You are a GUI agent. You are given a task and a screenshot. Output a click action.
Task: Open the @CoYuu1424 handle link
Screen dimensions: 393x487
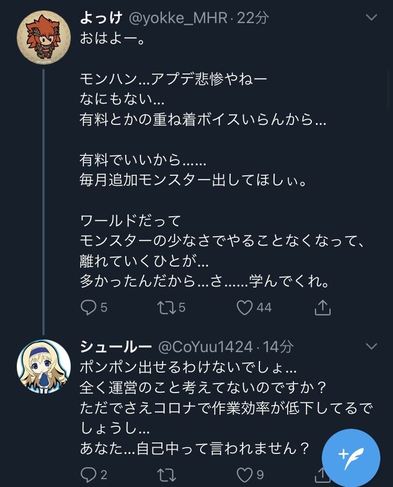click(x=205, y=346)
